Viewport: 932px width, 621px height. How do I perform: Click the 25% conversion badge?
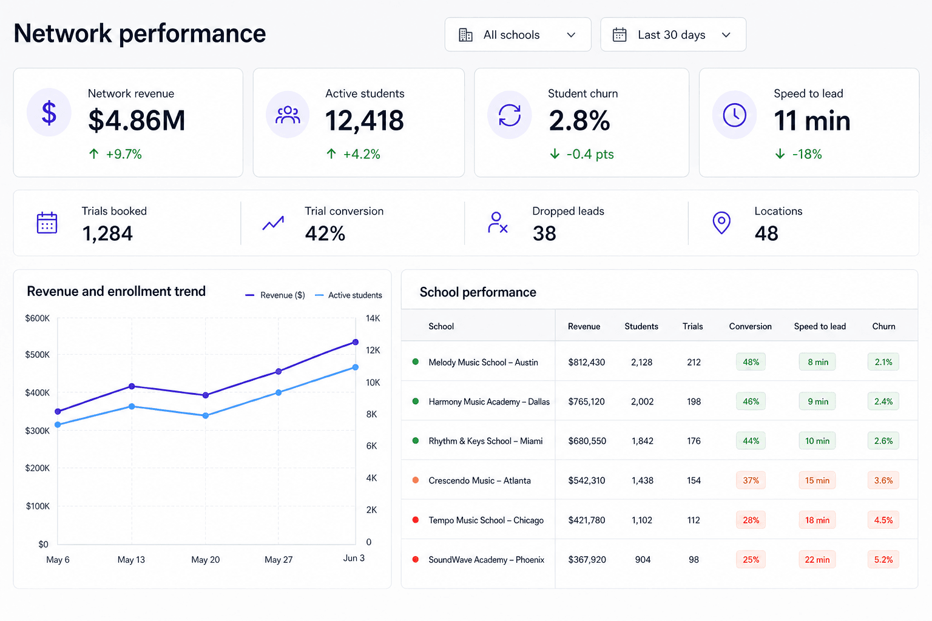[x=751, y=559]
